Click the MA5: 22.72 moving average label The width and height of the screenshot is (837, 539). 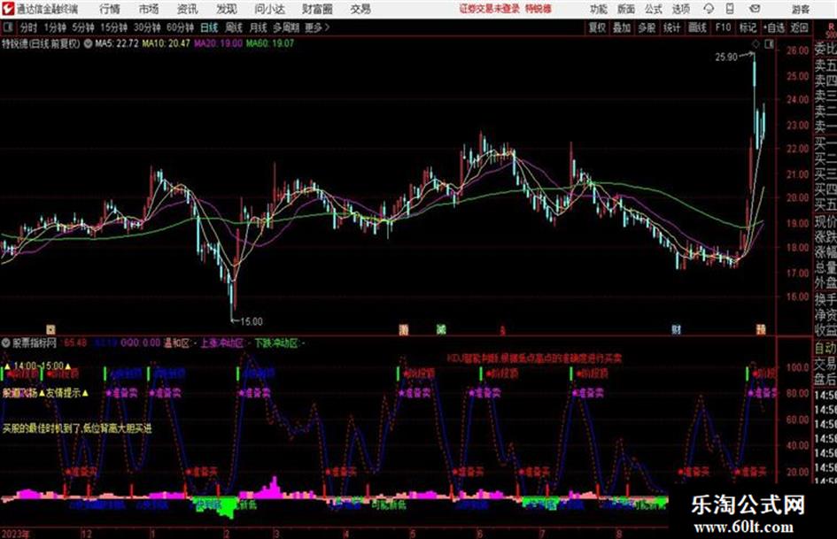pos(117,43)
